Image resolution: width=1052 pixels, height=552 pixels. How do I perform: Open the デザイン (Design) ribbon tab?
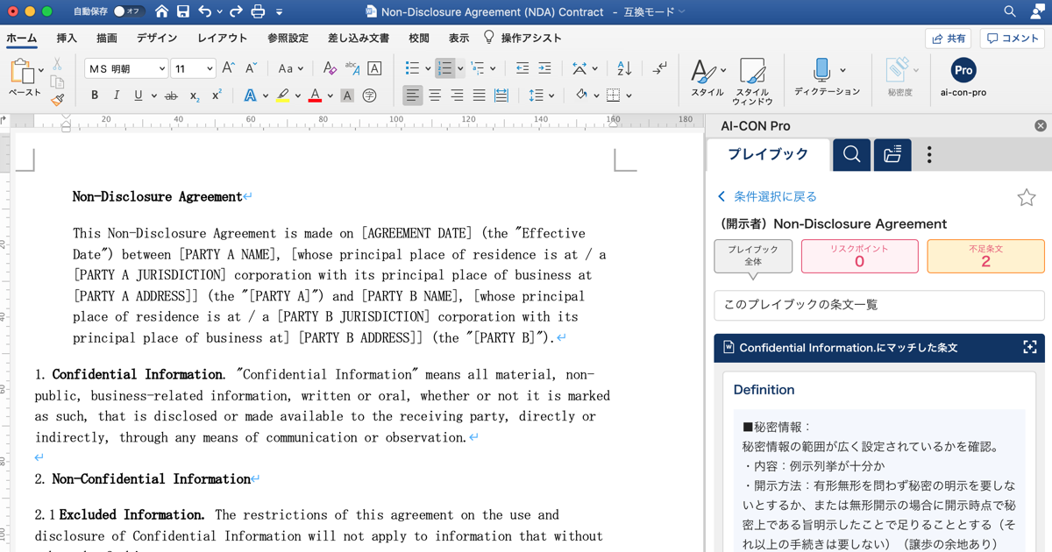tap(157, 39)
